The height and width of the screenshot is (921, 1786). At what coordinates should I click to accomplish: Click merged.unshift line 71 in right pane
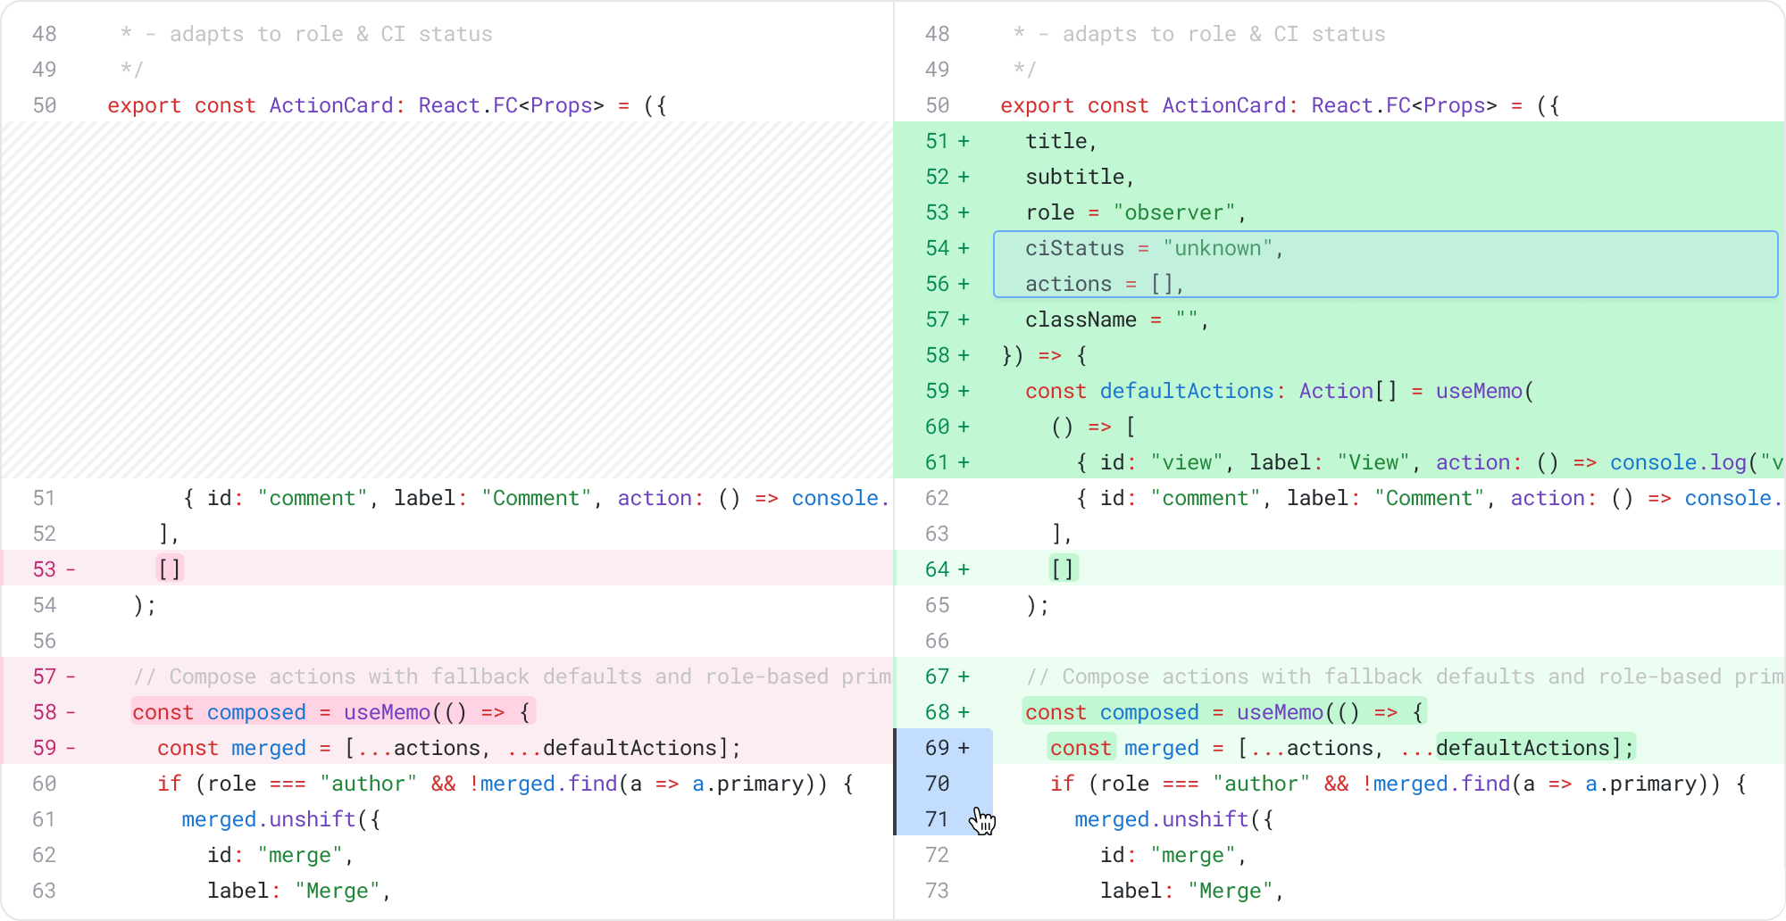[x=1174, y=819]
